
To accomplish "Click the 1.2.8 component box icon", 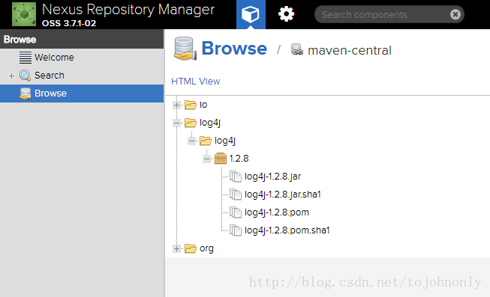I will [x=221, y=159].
